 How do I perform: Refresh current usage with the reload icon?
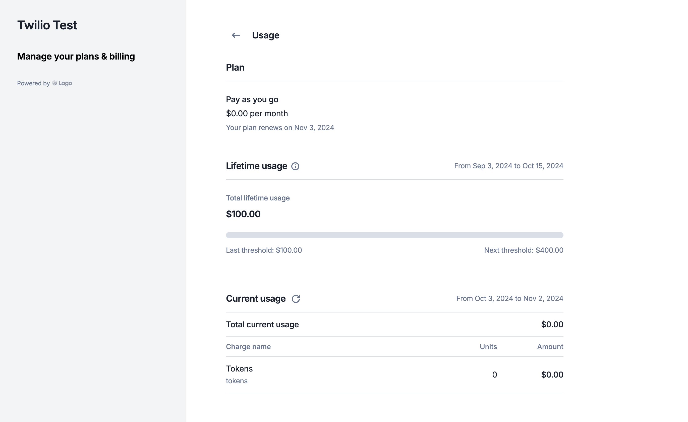(x=296, y=299)
